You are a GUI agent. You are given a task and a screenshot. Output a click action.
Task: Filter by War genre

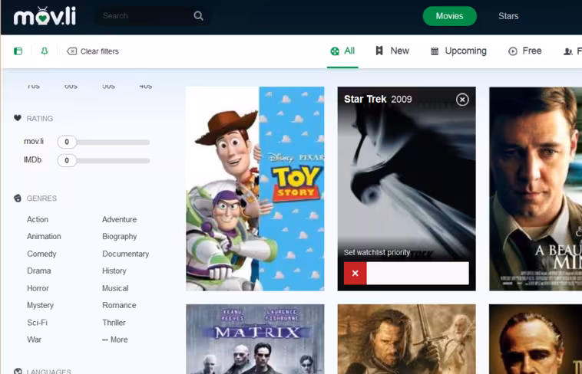(x=34, y=340)
